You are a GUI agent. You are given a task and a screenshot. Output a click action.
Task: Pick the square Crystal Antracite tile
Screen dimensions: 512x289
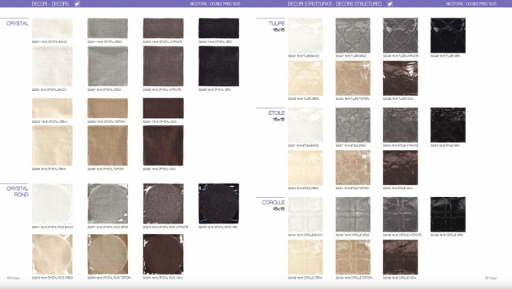(163, 66)
